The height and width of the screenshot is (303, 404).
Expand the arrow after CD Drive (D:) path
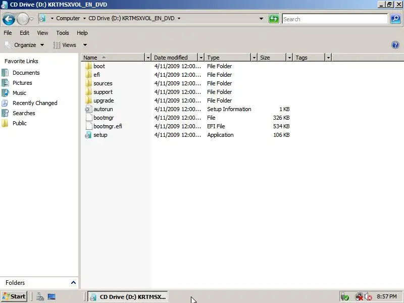pos(179,18)
